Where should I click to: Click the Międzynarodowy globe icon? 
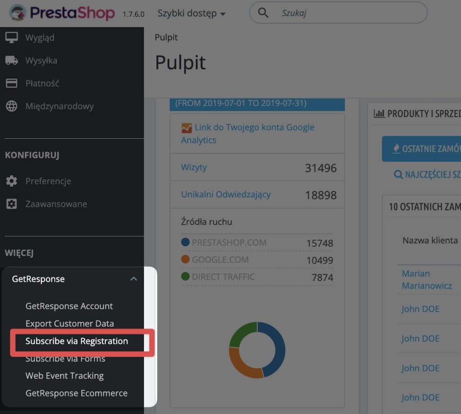11,106
